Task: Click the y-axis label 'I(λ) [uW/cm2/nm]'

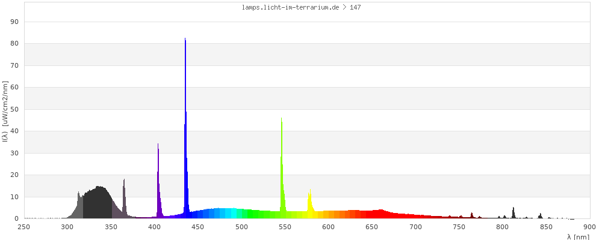Action: point(5,112)
